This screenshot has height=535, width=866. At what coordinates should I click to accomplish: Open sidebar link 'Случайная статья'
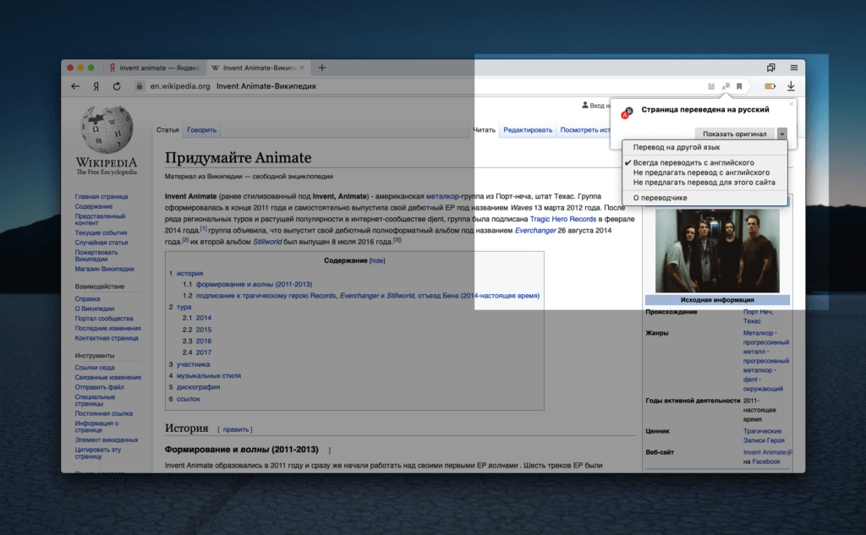point(101,243)
